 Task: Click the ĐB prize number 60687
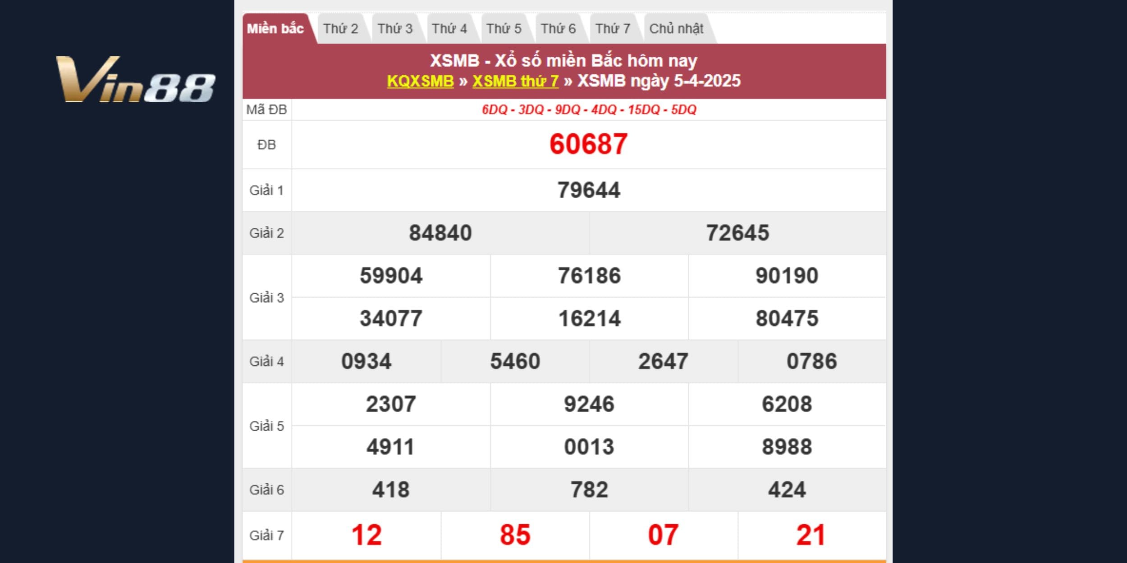[x=588, y=145]
